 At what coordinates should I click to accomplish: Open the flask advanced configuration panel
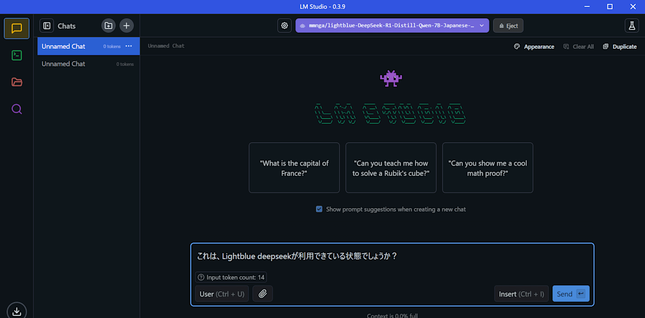tap(631, 25)
